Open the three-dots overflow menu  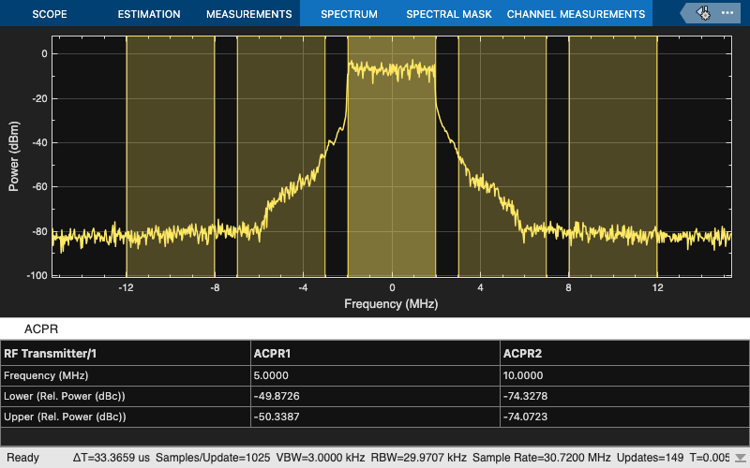(727, 13)
